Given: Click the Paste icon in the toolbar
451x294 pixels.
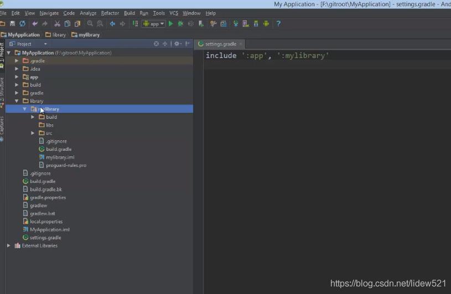Looking at the screenshot, I should click(77, 24).
